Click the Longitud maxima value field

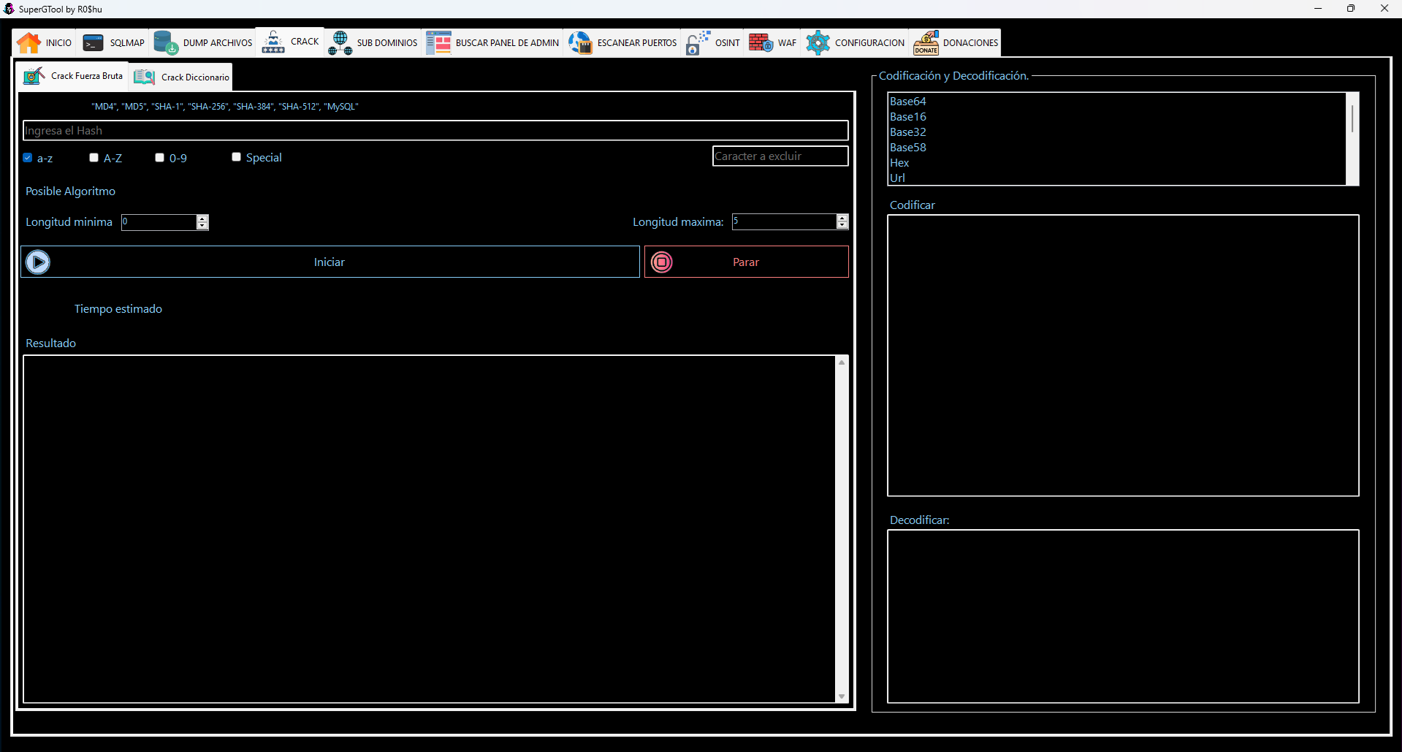pos(785,221)
